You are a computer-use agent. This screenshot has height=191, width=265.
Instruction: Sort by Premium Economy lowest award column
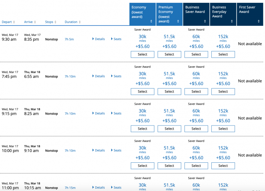click(178, 21)
